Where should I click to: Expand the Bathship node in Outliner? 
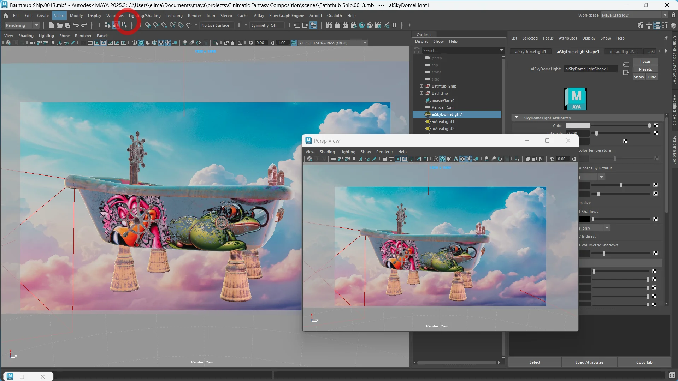[x=421, y=93]
